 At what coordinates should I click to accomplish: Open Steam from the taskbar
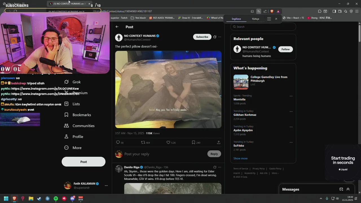(x=39, y=198)
